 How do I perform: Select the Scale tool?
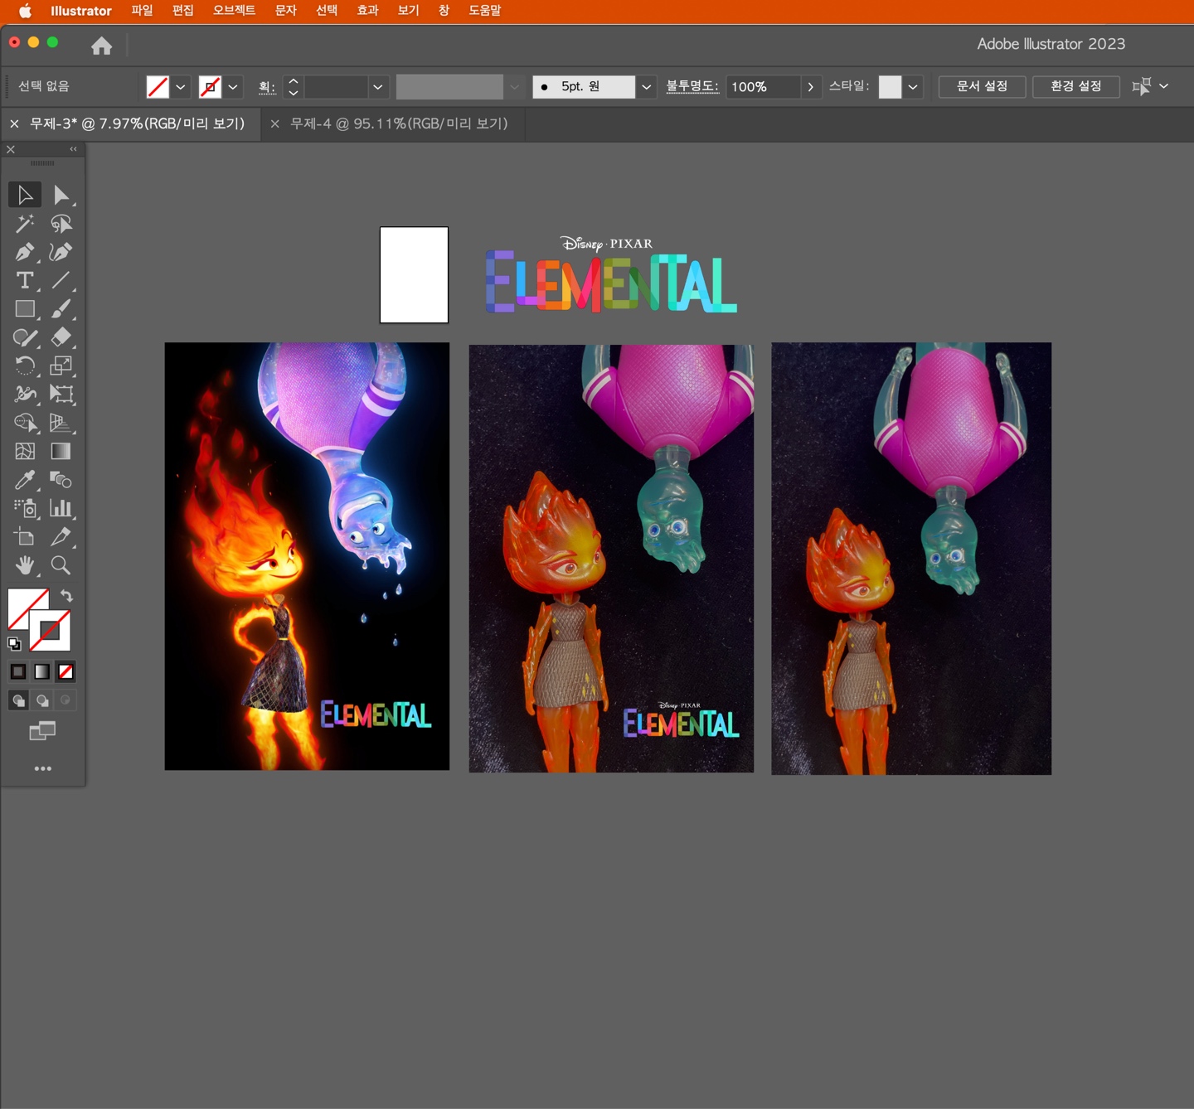coord(61,366)
